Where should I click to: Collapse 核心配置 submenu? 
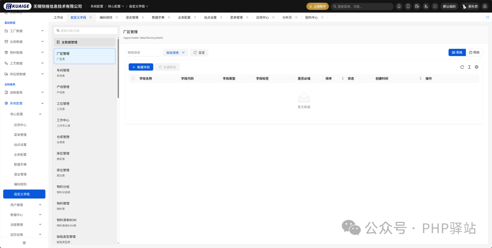(40, 114)
